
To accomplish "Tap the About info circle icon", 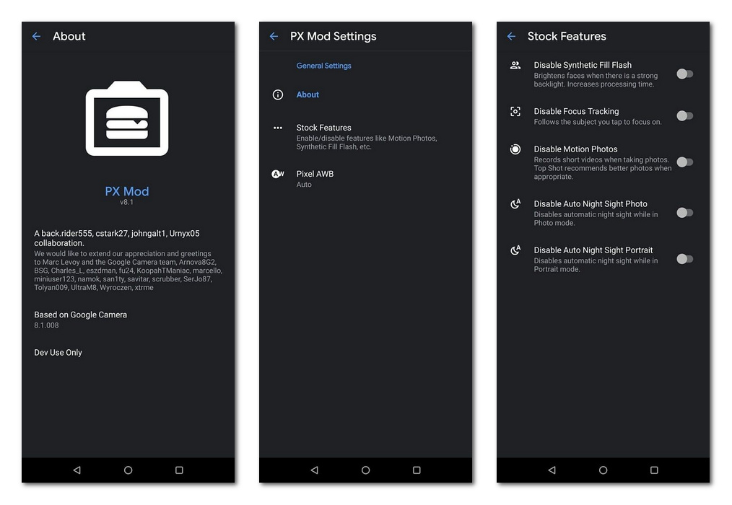I will point(278,95).
